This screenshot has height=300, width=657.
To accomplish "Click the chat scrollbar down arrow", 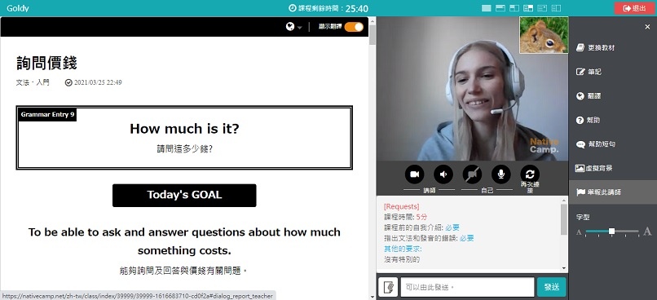I will pos(563,268).
